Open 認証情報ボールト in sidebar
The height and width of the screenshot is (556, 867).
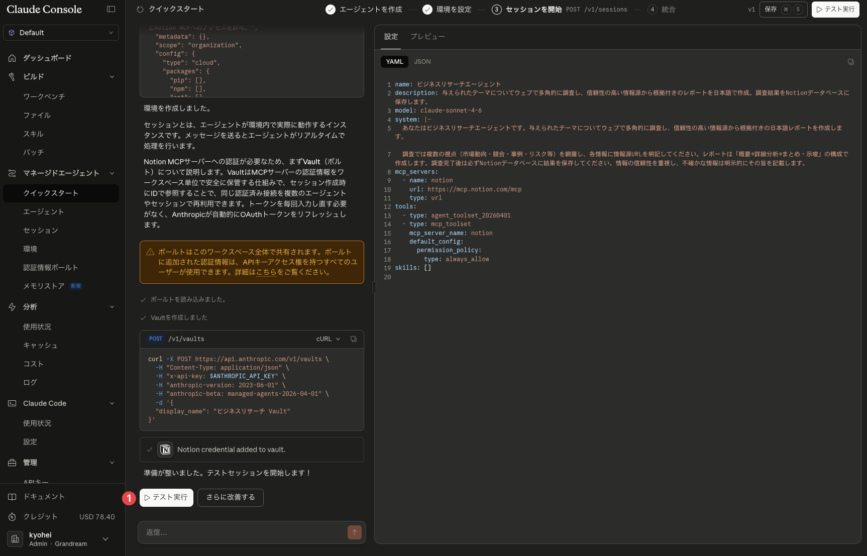pos(50,268)
